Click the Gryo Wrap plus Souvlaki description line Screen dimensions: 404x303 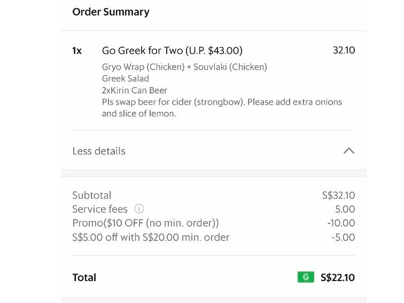[184, 67]
